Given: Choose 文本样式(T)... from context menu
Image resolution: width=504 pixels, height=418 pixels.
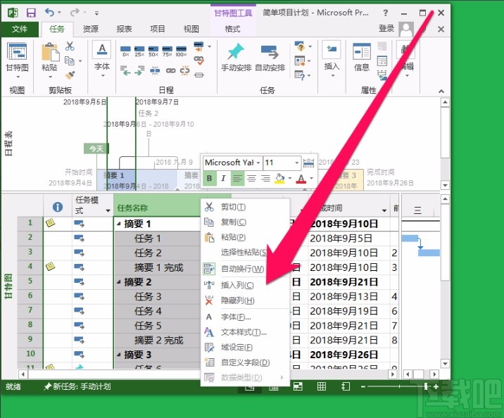Looking at the screenshot, I should 244,332.
